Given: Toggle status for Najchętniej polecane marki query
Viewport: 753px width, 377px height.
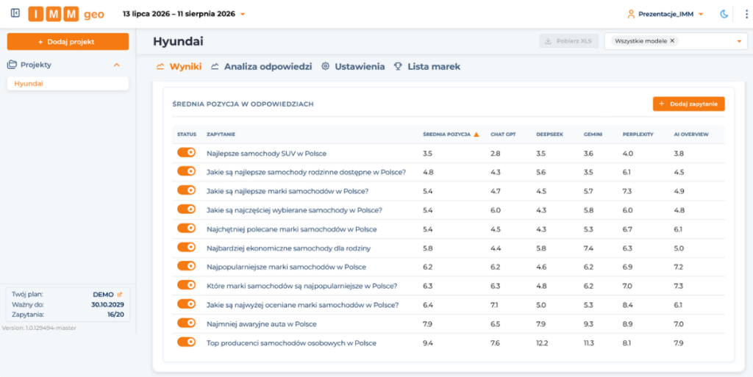Looking at the screenshot, I should click(186, 229).
